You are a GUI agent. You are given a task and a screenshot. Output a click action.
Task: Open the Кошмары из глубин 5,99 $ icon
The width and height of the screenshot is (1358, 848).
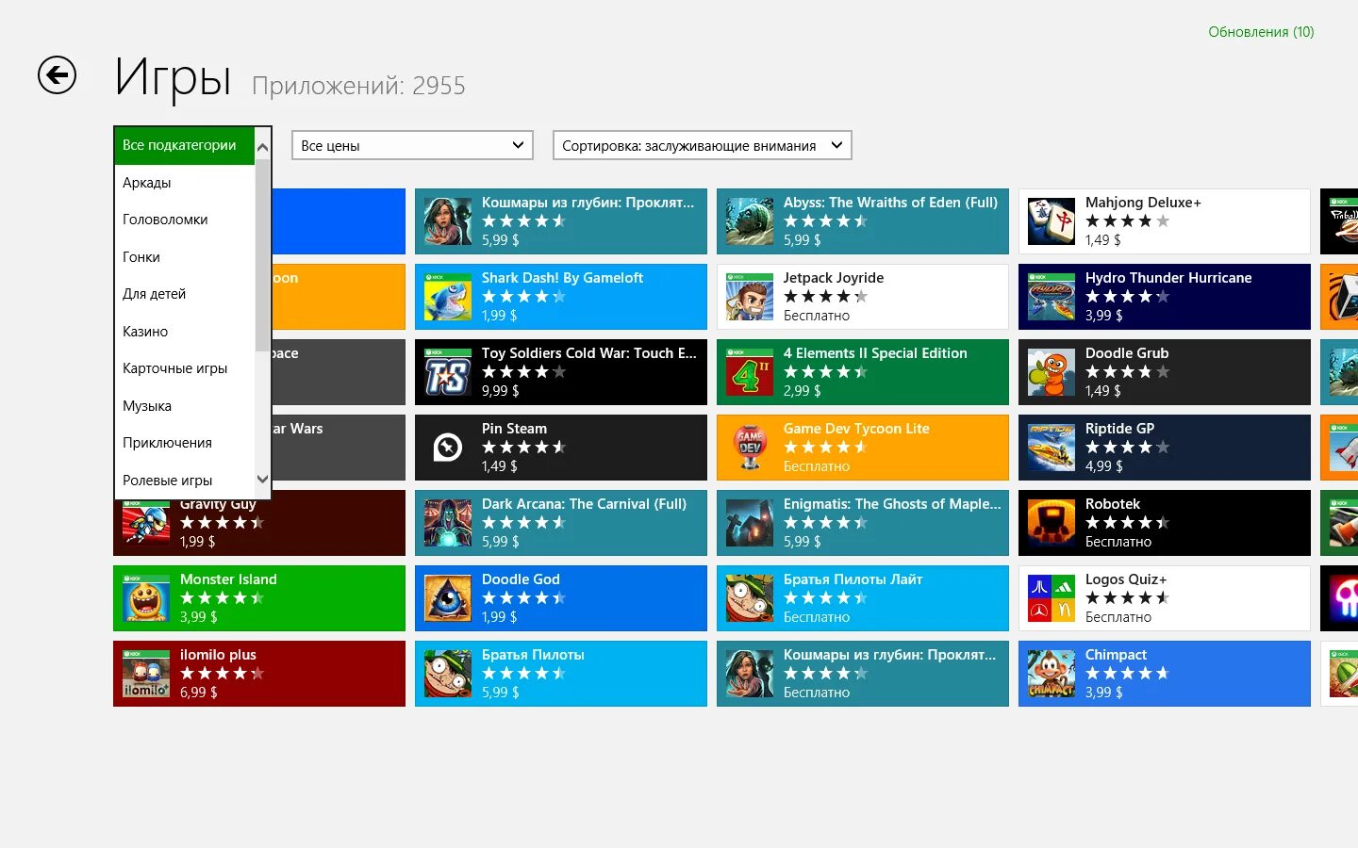click(x=448, y=221)
